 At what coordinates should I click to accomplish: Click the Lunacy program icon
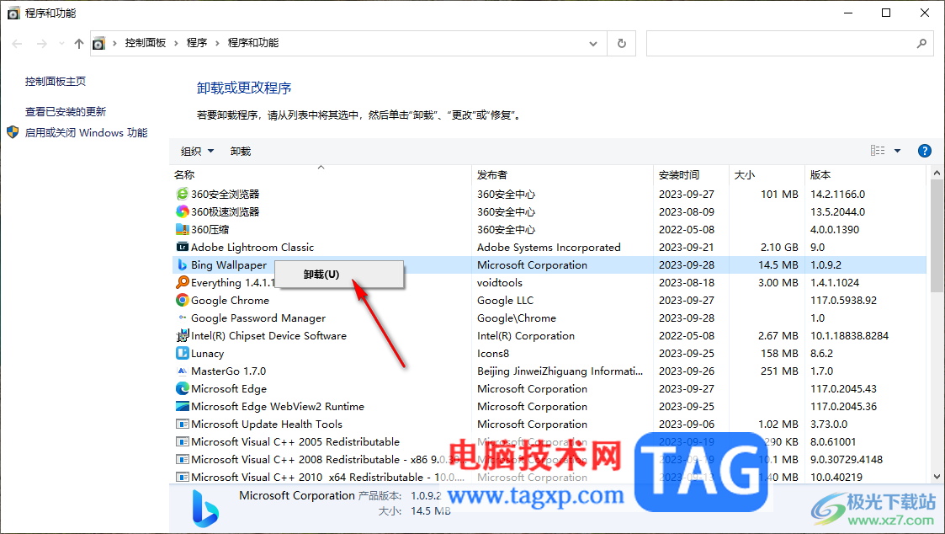coord(182,353)
